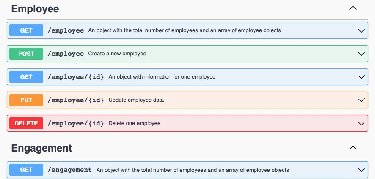This screenshot has height=179, width=375.
Task: Expand the PUT /employee/{id} operation chevron
Action: pyautogui.click(x=361, y=100)
